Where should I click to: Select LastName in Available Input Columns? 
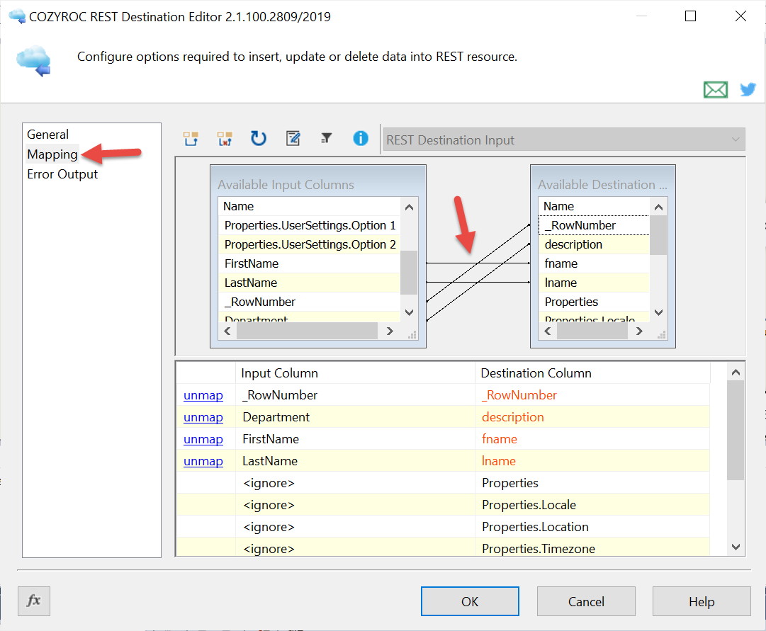[309, 283]
